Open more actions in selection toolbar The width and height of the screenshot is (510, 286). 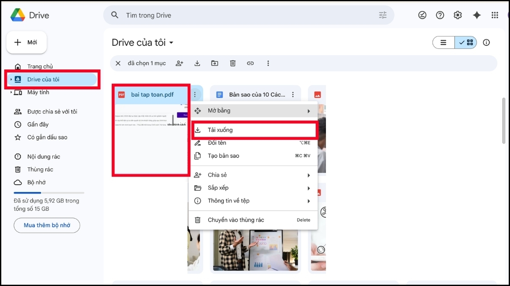tap(268, 63)
